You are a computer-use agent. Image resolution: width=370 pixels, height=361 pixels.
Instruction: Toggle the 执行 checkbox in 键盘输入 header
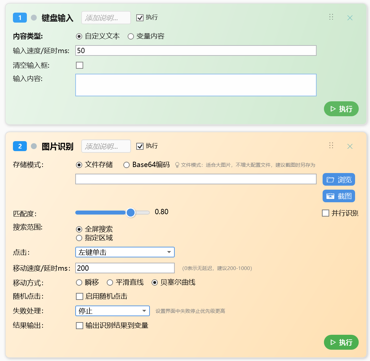tap(140, 18)
